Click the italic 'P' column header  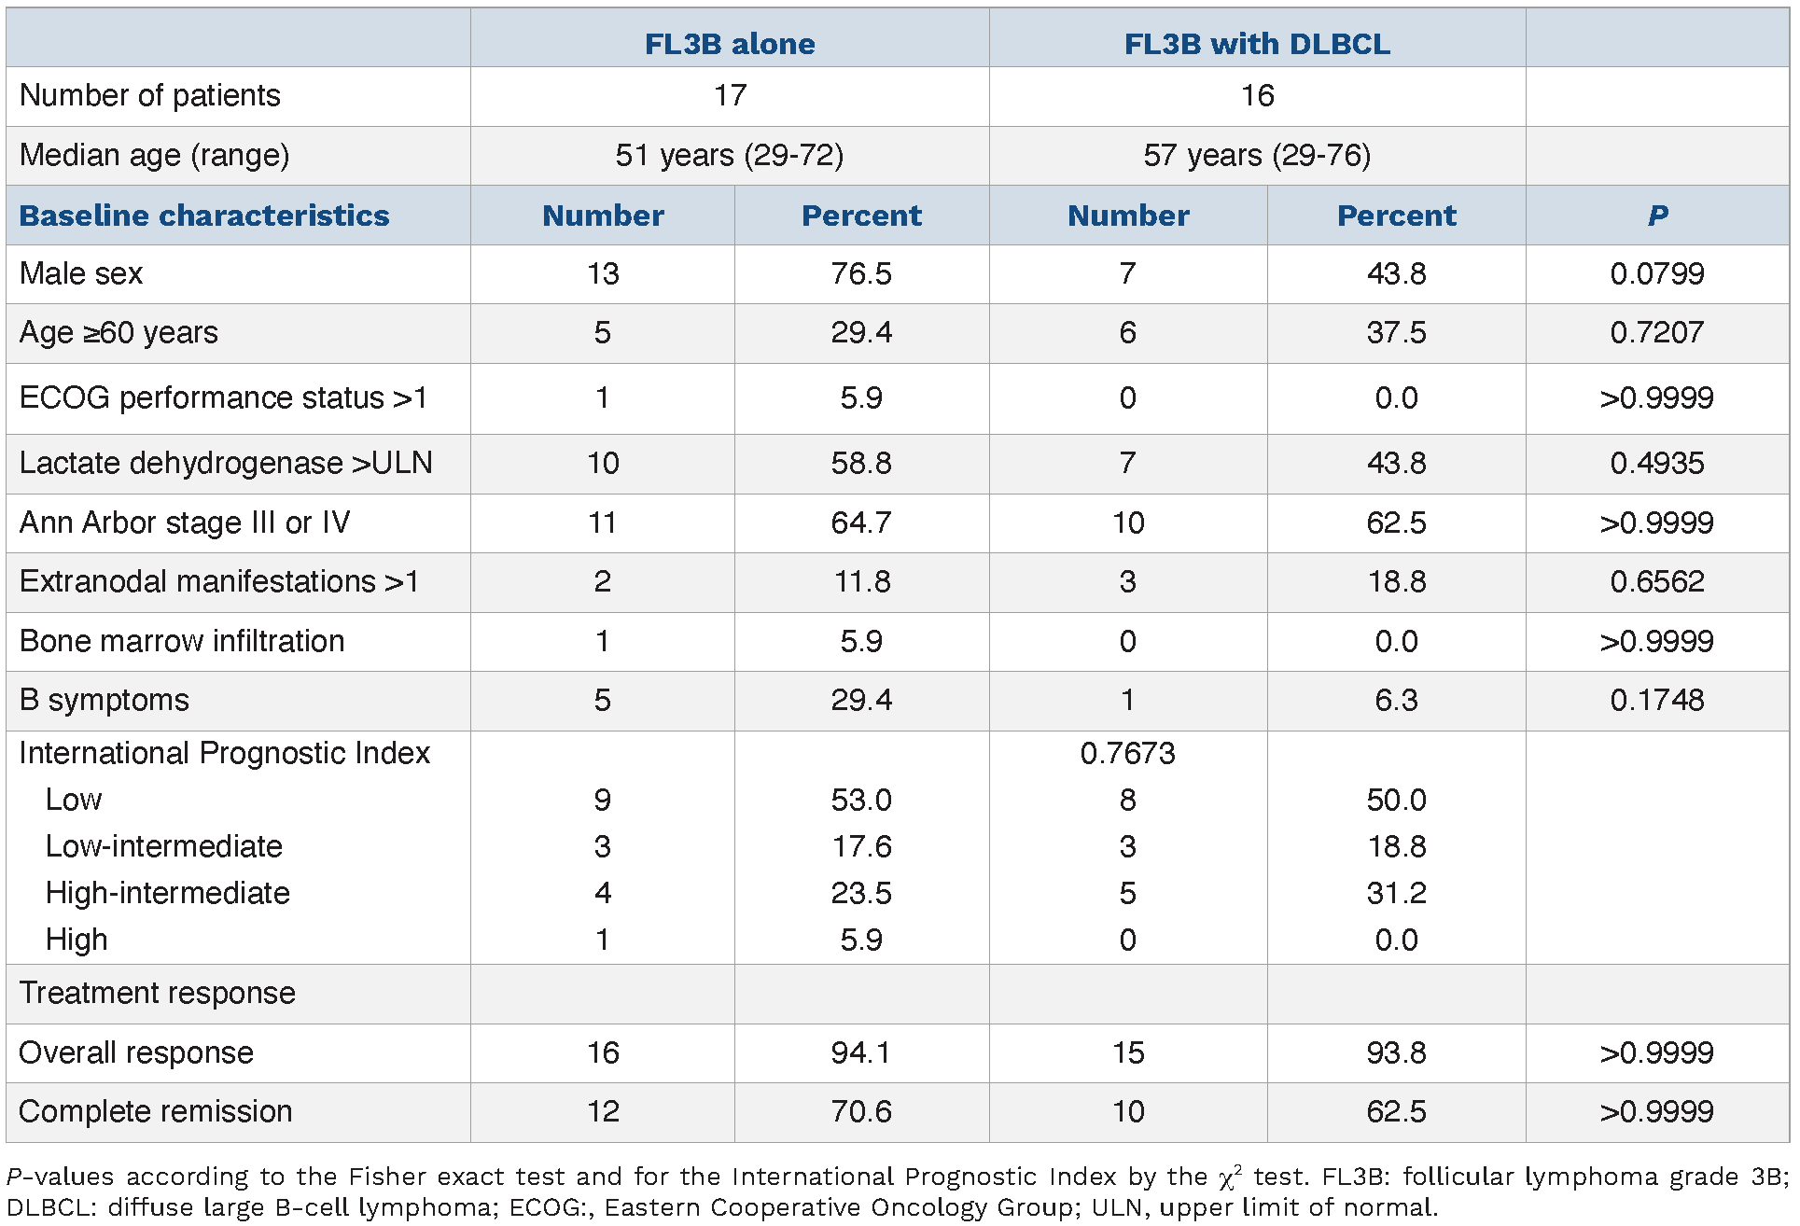(1656, 216)
